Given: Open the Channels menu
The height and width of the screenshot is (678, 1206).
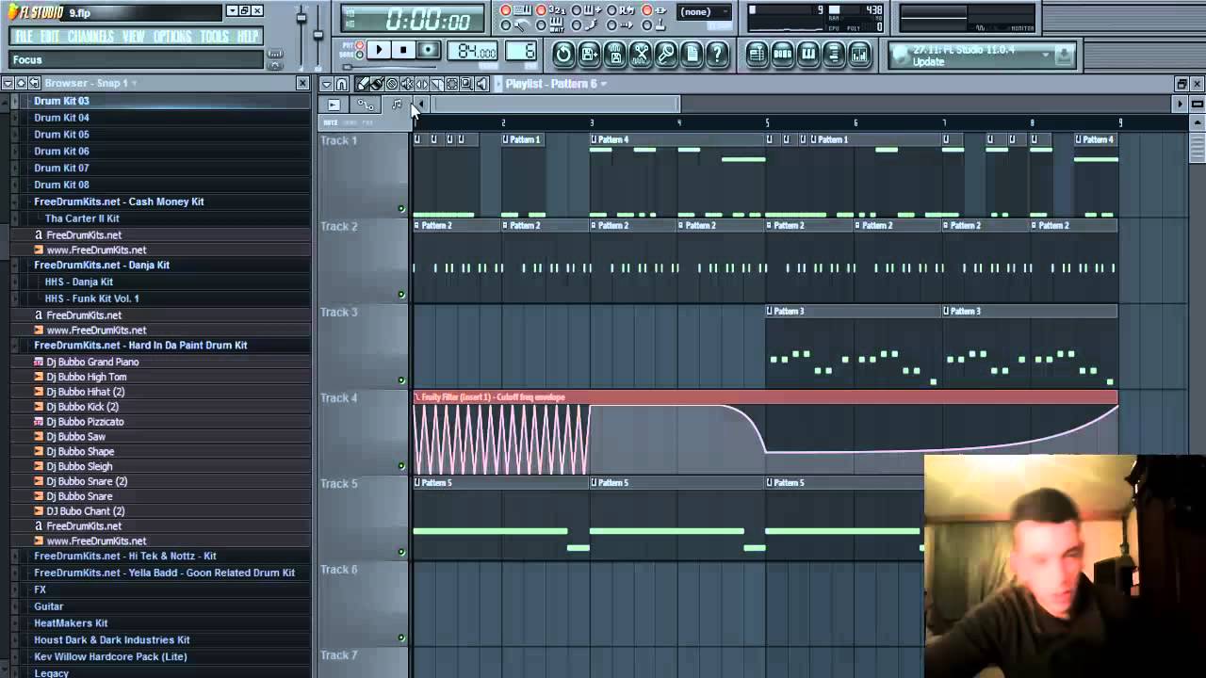Looking at the screenshot, I should 90,37.
